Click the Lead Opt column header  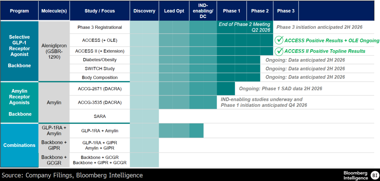click(174, 11)
